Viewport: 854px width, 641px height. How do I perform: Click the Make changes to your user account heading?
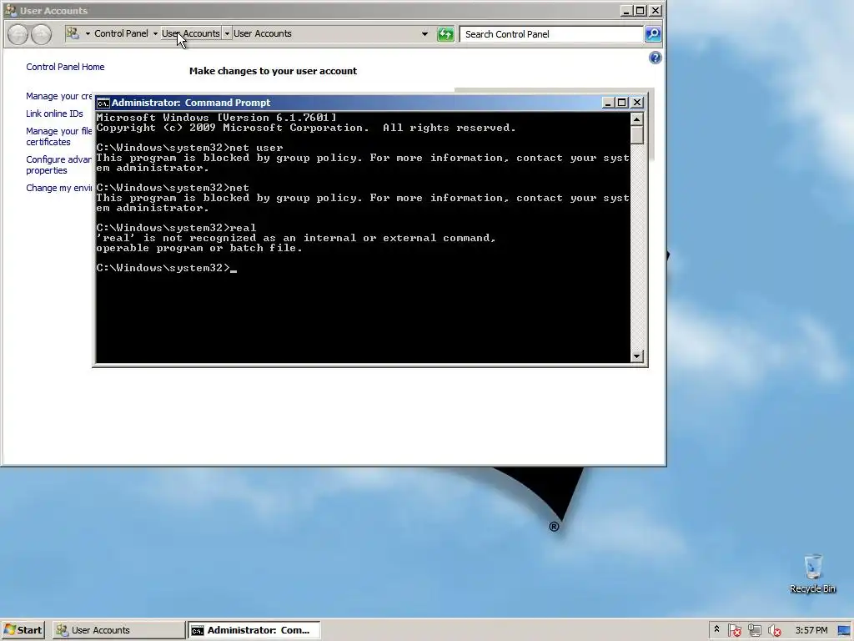point(273,71)
